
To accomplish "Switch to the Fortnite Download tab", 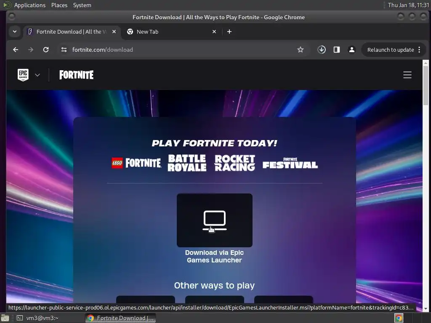I will [x=71, y=32].
